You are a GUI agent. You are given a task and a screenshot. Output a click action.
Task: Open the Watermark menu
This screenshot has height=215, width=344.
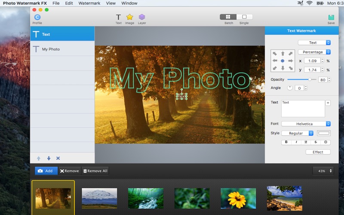89,3
